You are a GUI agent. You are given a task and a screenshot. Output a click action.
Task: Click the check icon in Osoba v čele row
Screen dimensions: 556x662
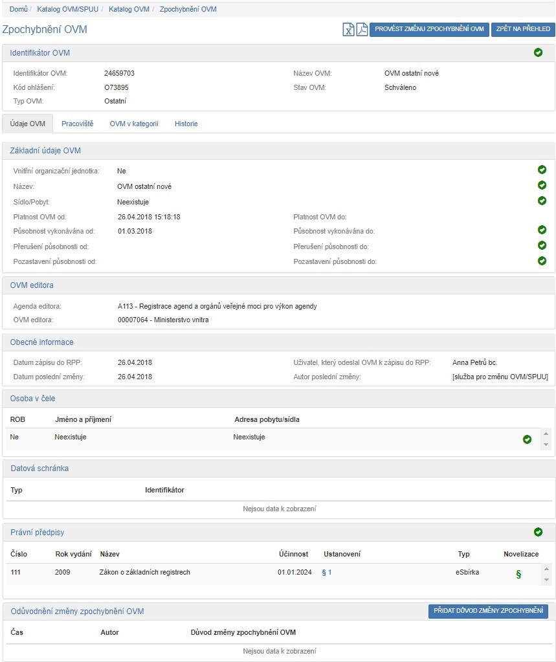527,439
